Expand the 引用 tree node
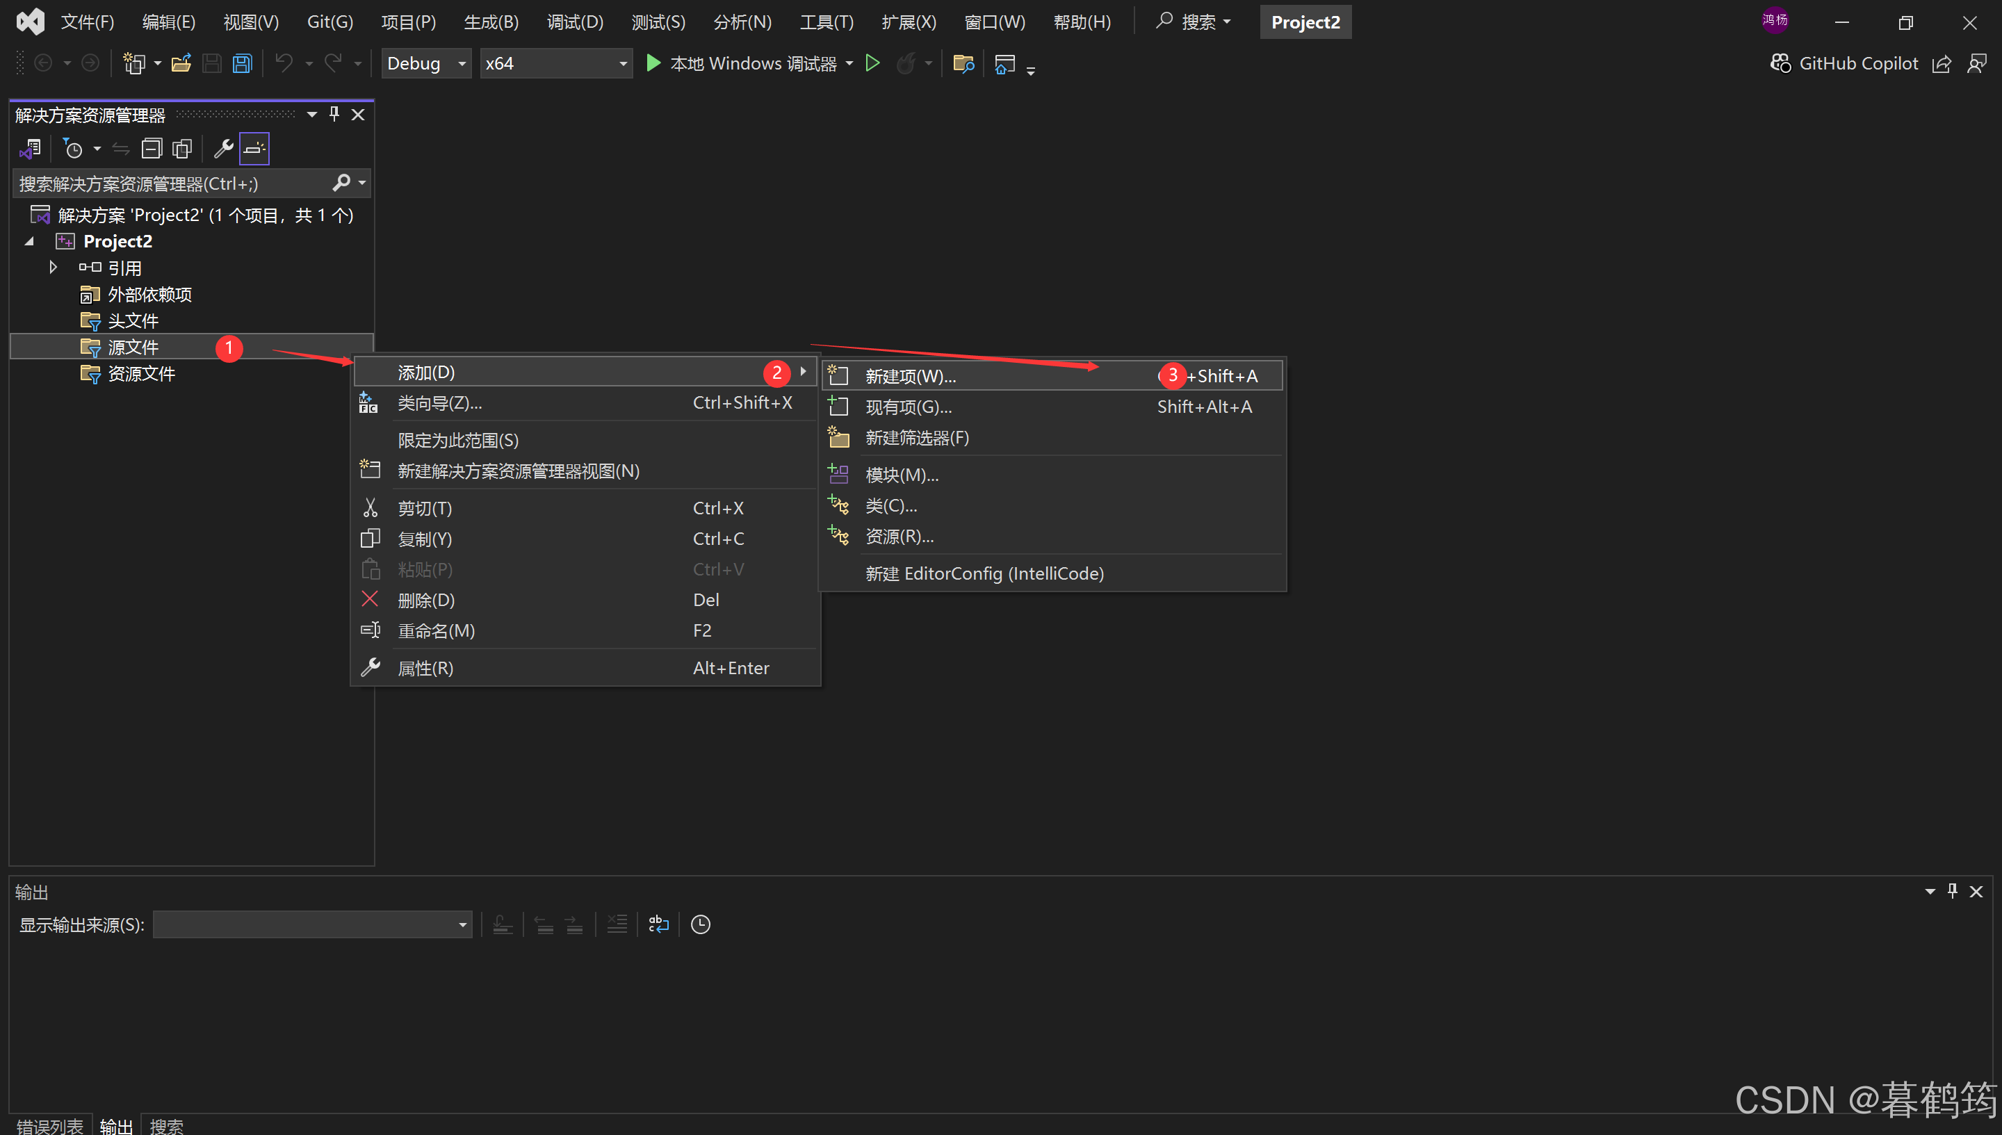 53,268
